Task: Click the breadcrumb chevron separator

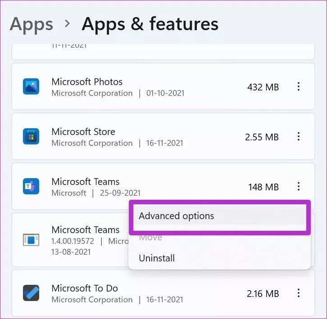Action: point(68,23)
